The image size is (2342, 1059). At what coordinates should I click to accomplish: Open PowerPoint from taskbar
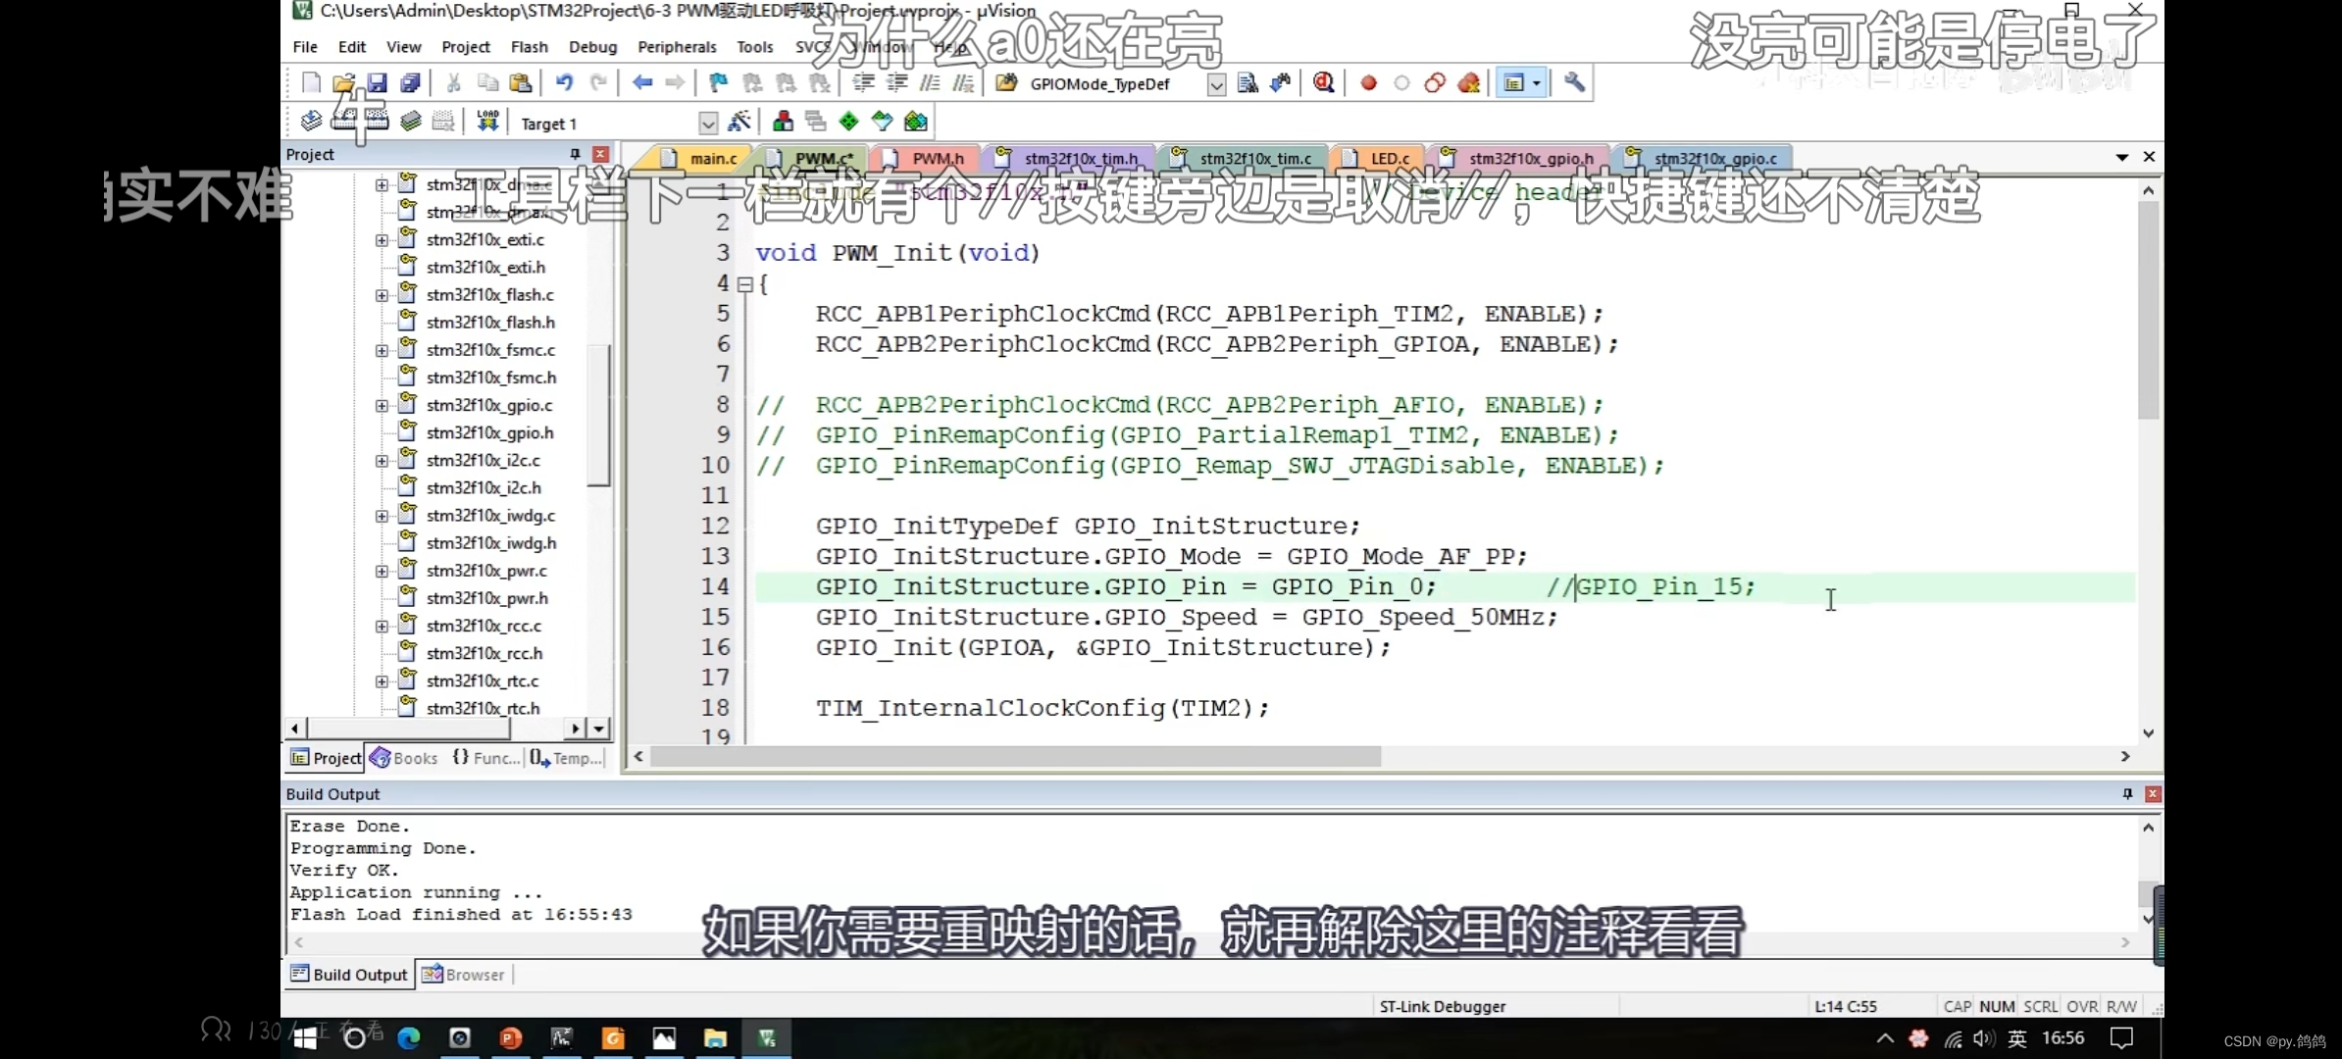tap(511, 1038)
